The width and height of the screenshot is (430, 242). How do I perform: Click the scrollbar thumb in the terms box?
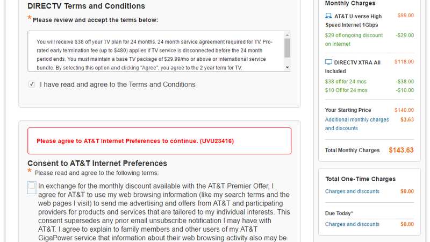287,48
